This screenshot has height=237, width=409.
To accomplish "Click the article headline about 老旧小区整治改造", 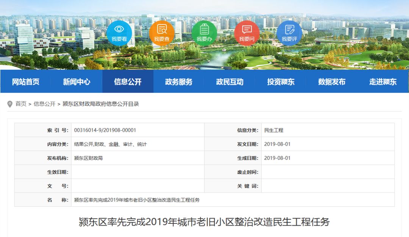I will [x=204, y=222].
